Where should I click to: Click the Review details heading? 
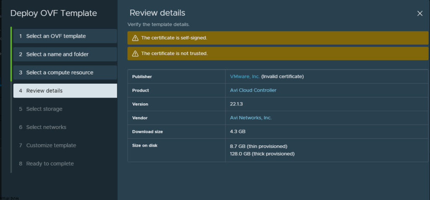click(157, 13)
